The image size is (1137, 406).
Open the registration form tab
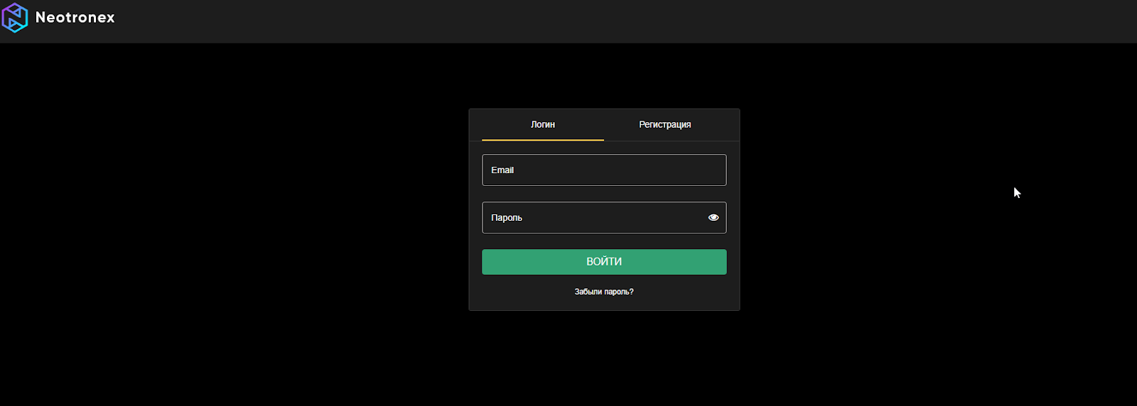pos(665,125)
